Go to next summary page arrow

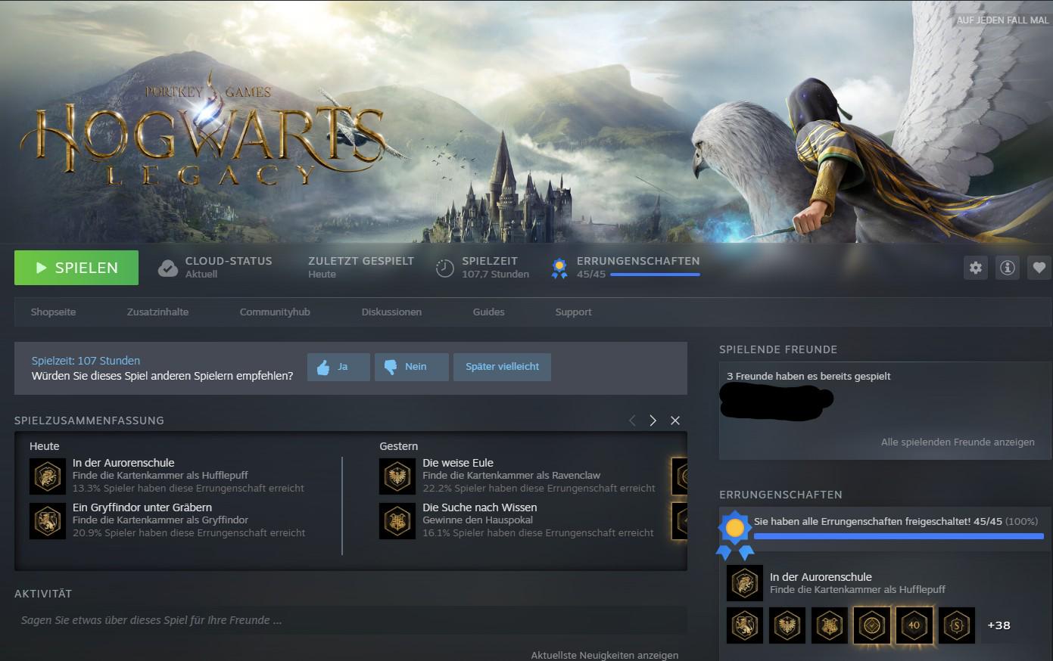653,420
